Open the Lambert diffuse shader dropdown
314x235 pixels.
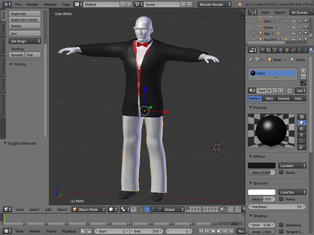[x=292, y=166]
